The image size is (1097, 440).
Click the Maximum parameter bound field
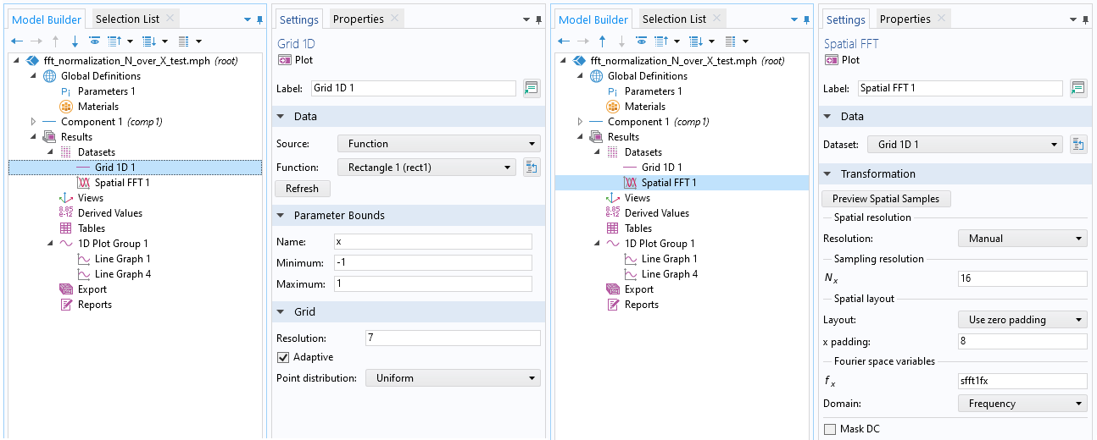[x=433, y=284]
